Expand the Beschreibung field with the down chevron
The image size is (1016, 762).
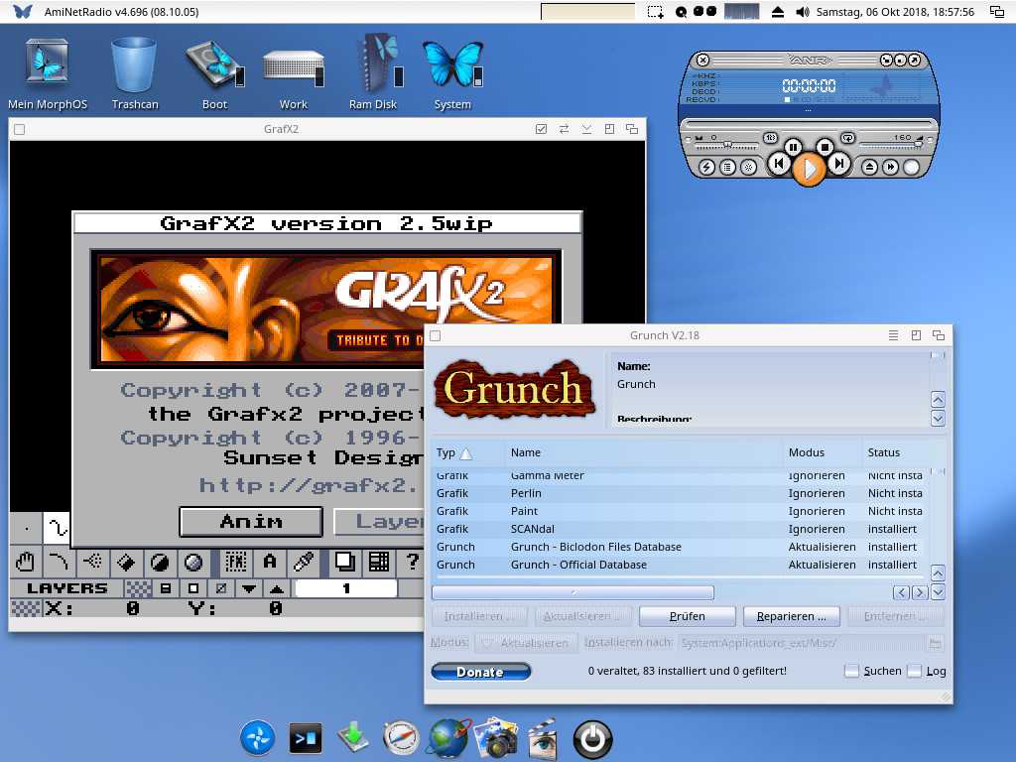pyautogui.click(x=939, y=420)
